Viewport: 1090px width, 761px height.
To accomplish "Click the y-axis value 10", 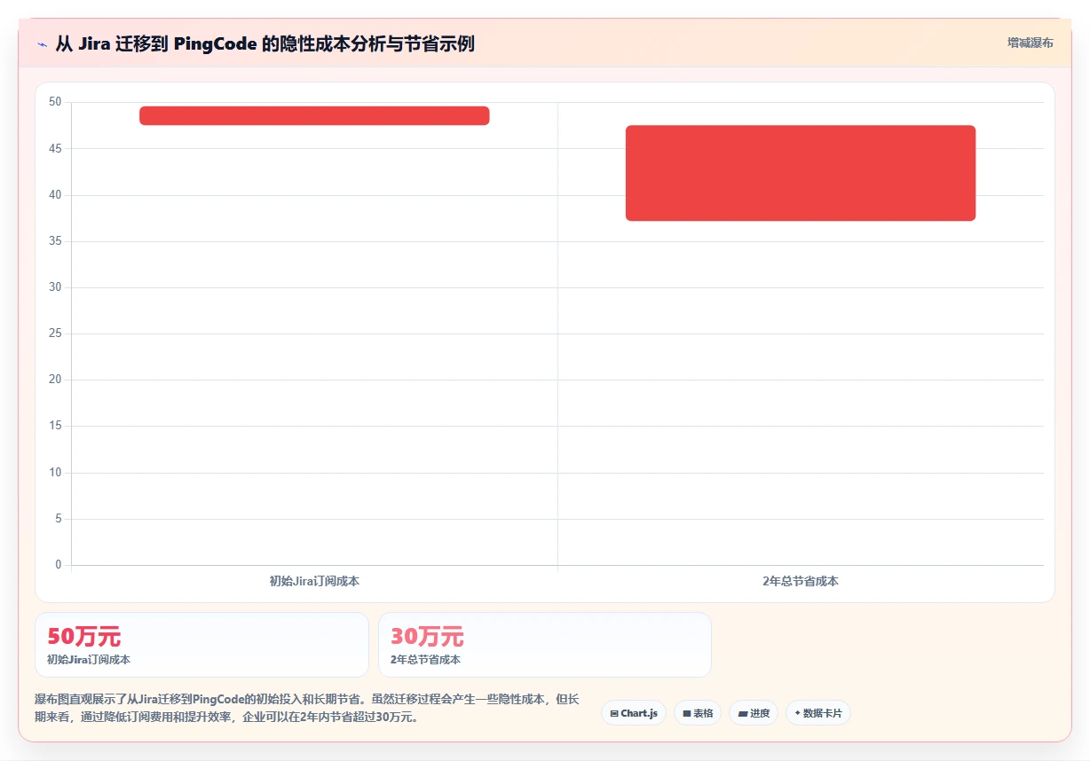I will (x=55, y=473).
